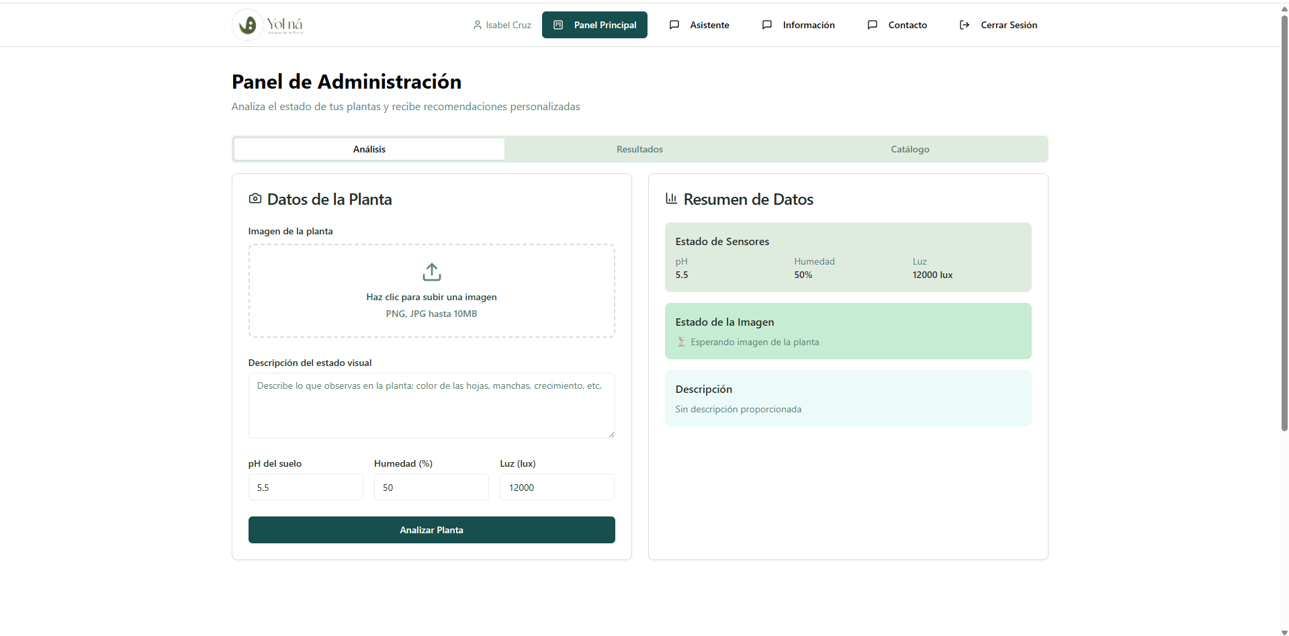Click the bar chart icon by Resumen de Datos
Image resolution: width=1289 pixels, height=636 pixels.
coord(671,199)
